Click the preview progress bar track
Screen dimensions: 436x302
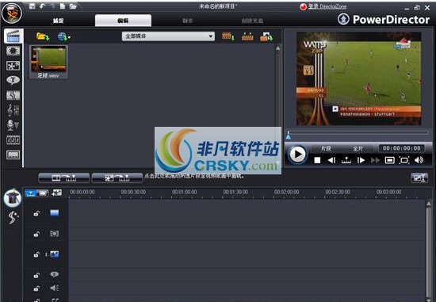[x=358, y=132]
